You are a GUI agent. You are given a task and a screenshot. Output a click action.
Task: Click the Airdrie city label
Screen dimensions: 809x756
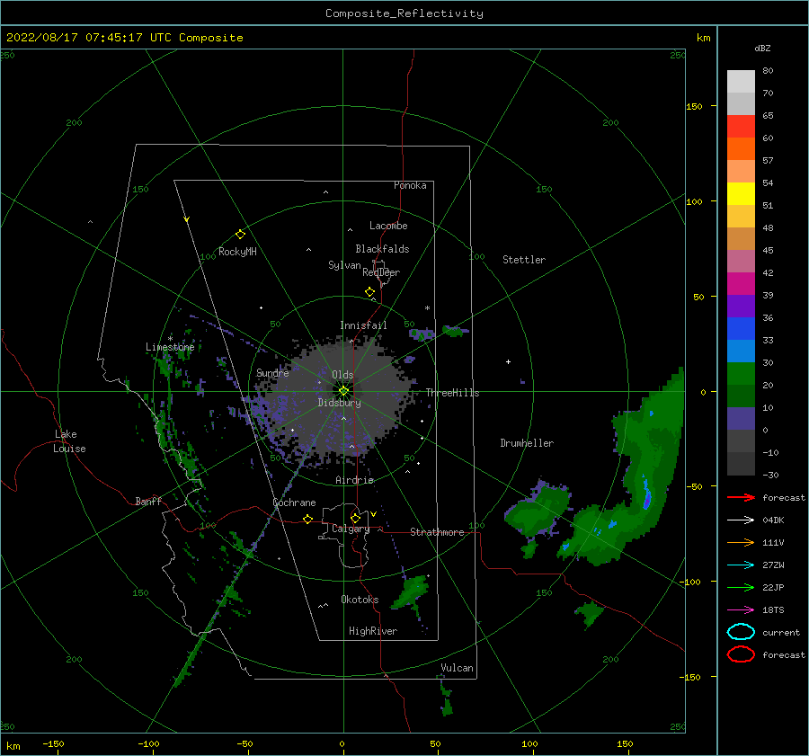point(354,480)
